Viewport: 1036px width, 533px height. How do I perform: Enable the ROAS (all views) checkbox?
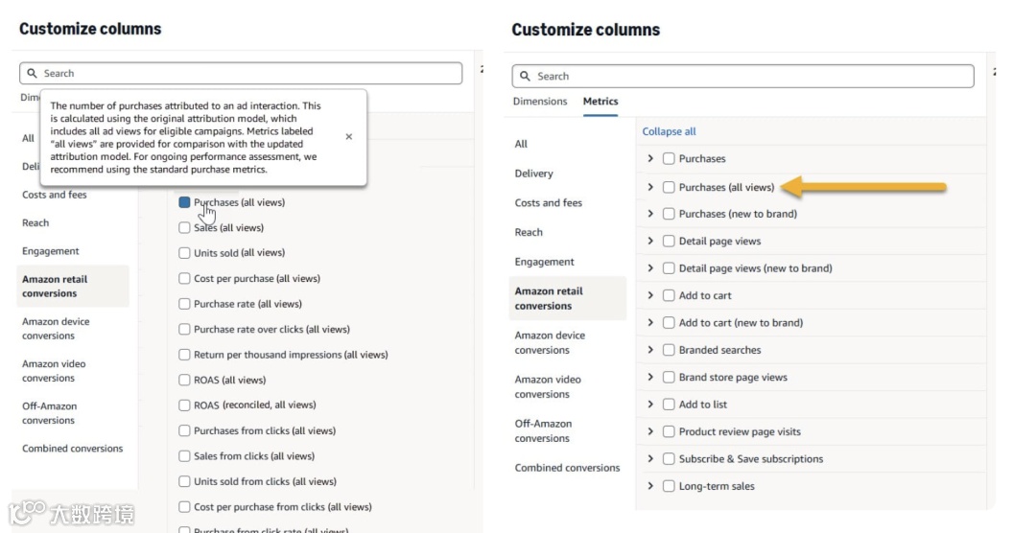click(x=184, y=380)
